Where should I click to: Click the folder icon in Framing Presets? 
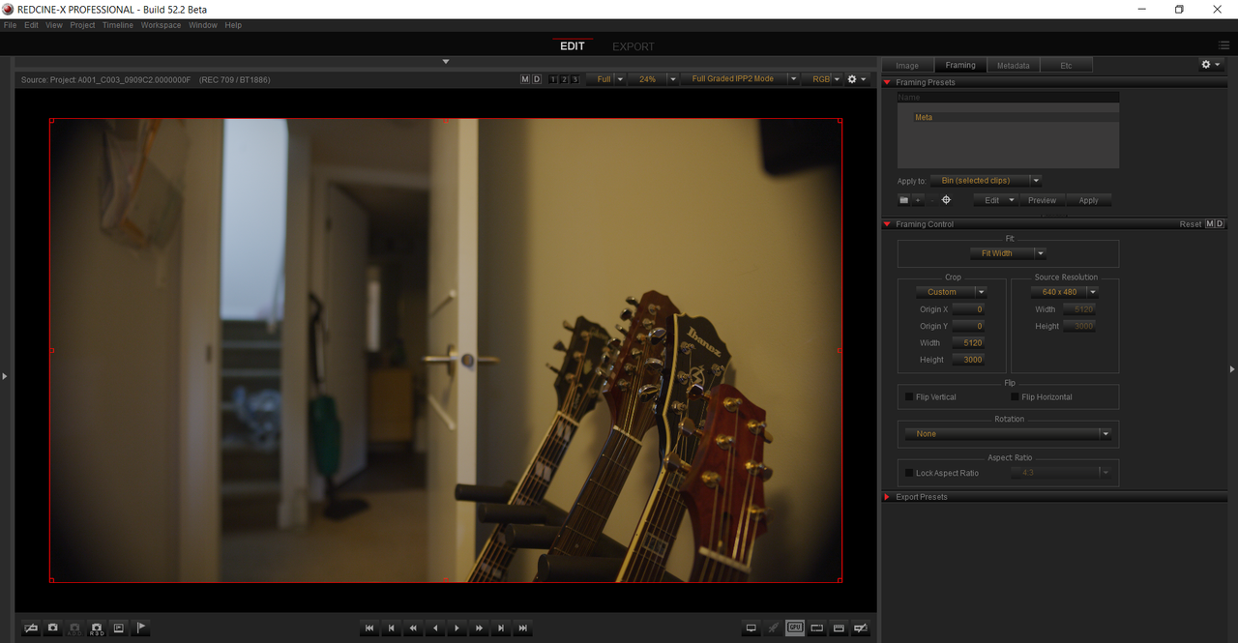pyautogui.click(x=903, y=200)
